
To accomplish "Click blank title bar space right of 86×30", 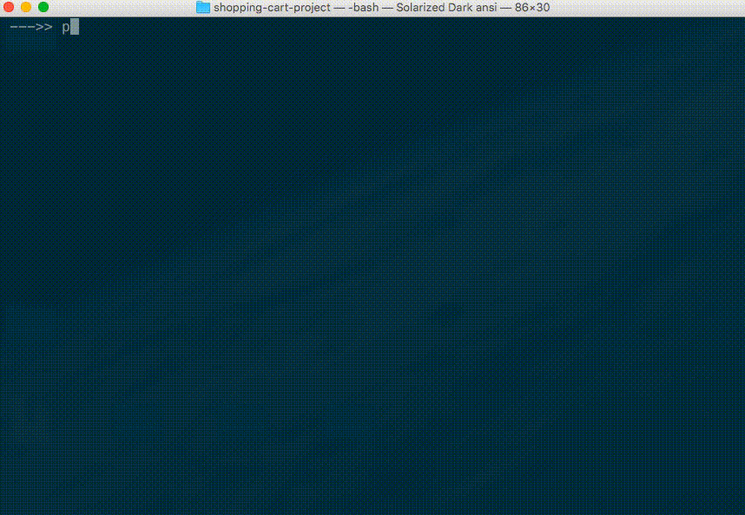I will tap(643, 7).
